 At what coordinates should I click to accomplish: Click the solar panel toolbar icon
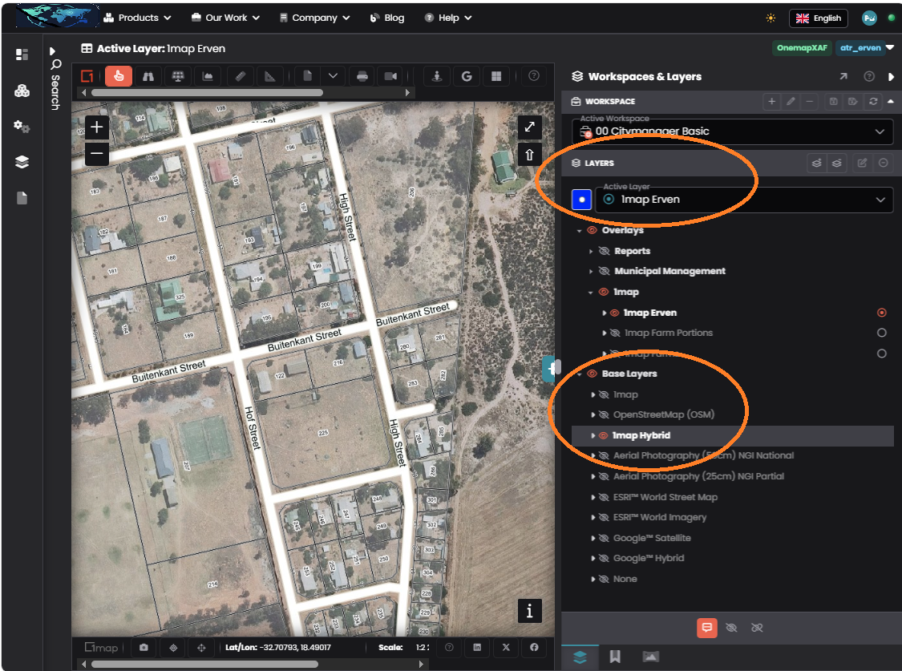pyautogui.click(x=178, y=76)
